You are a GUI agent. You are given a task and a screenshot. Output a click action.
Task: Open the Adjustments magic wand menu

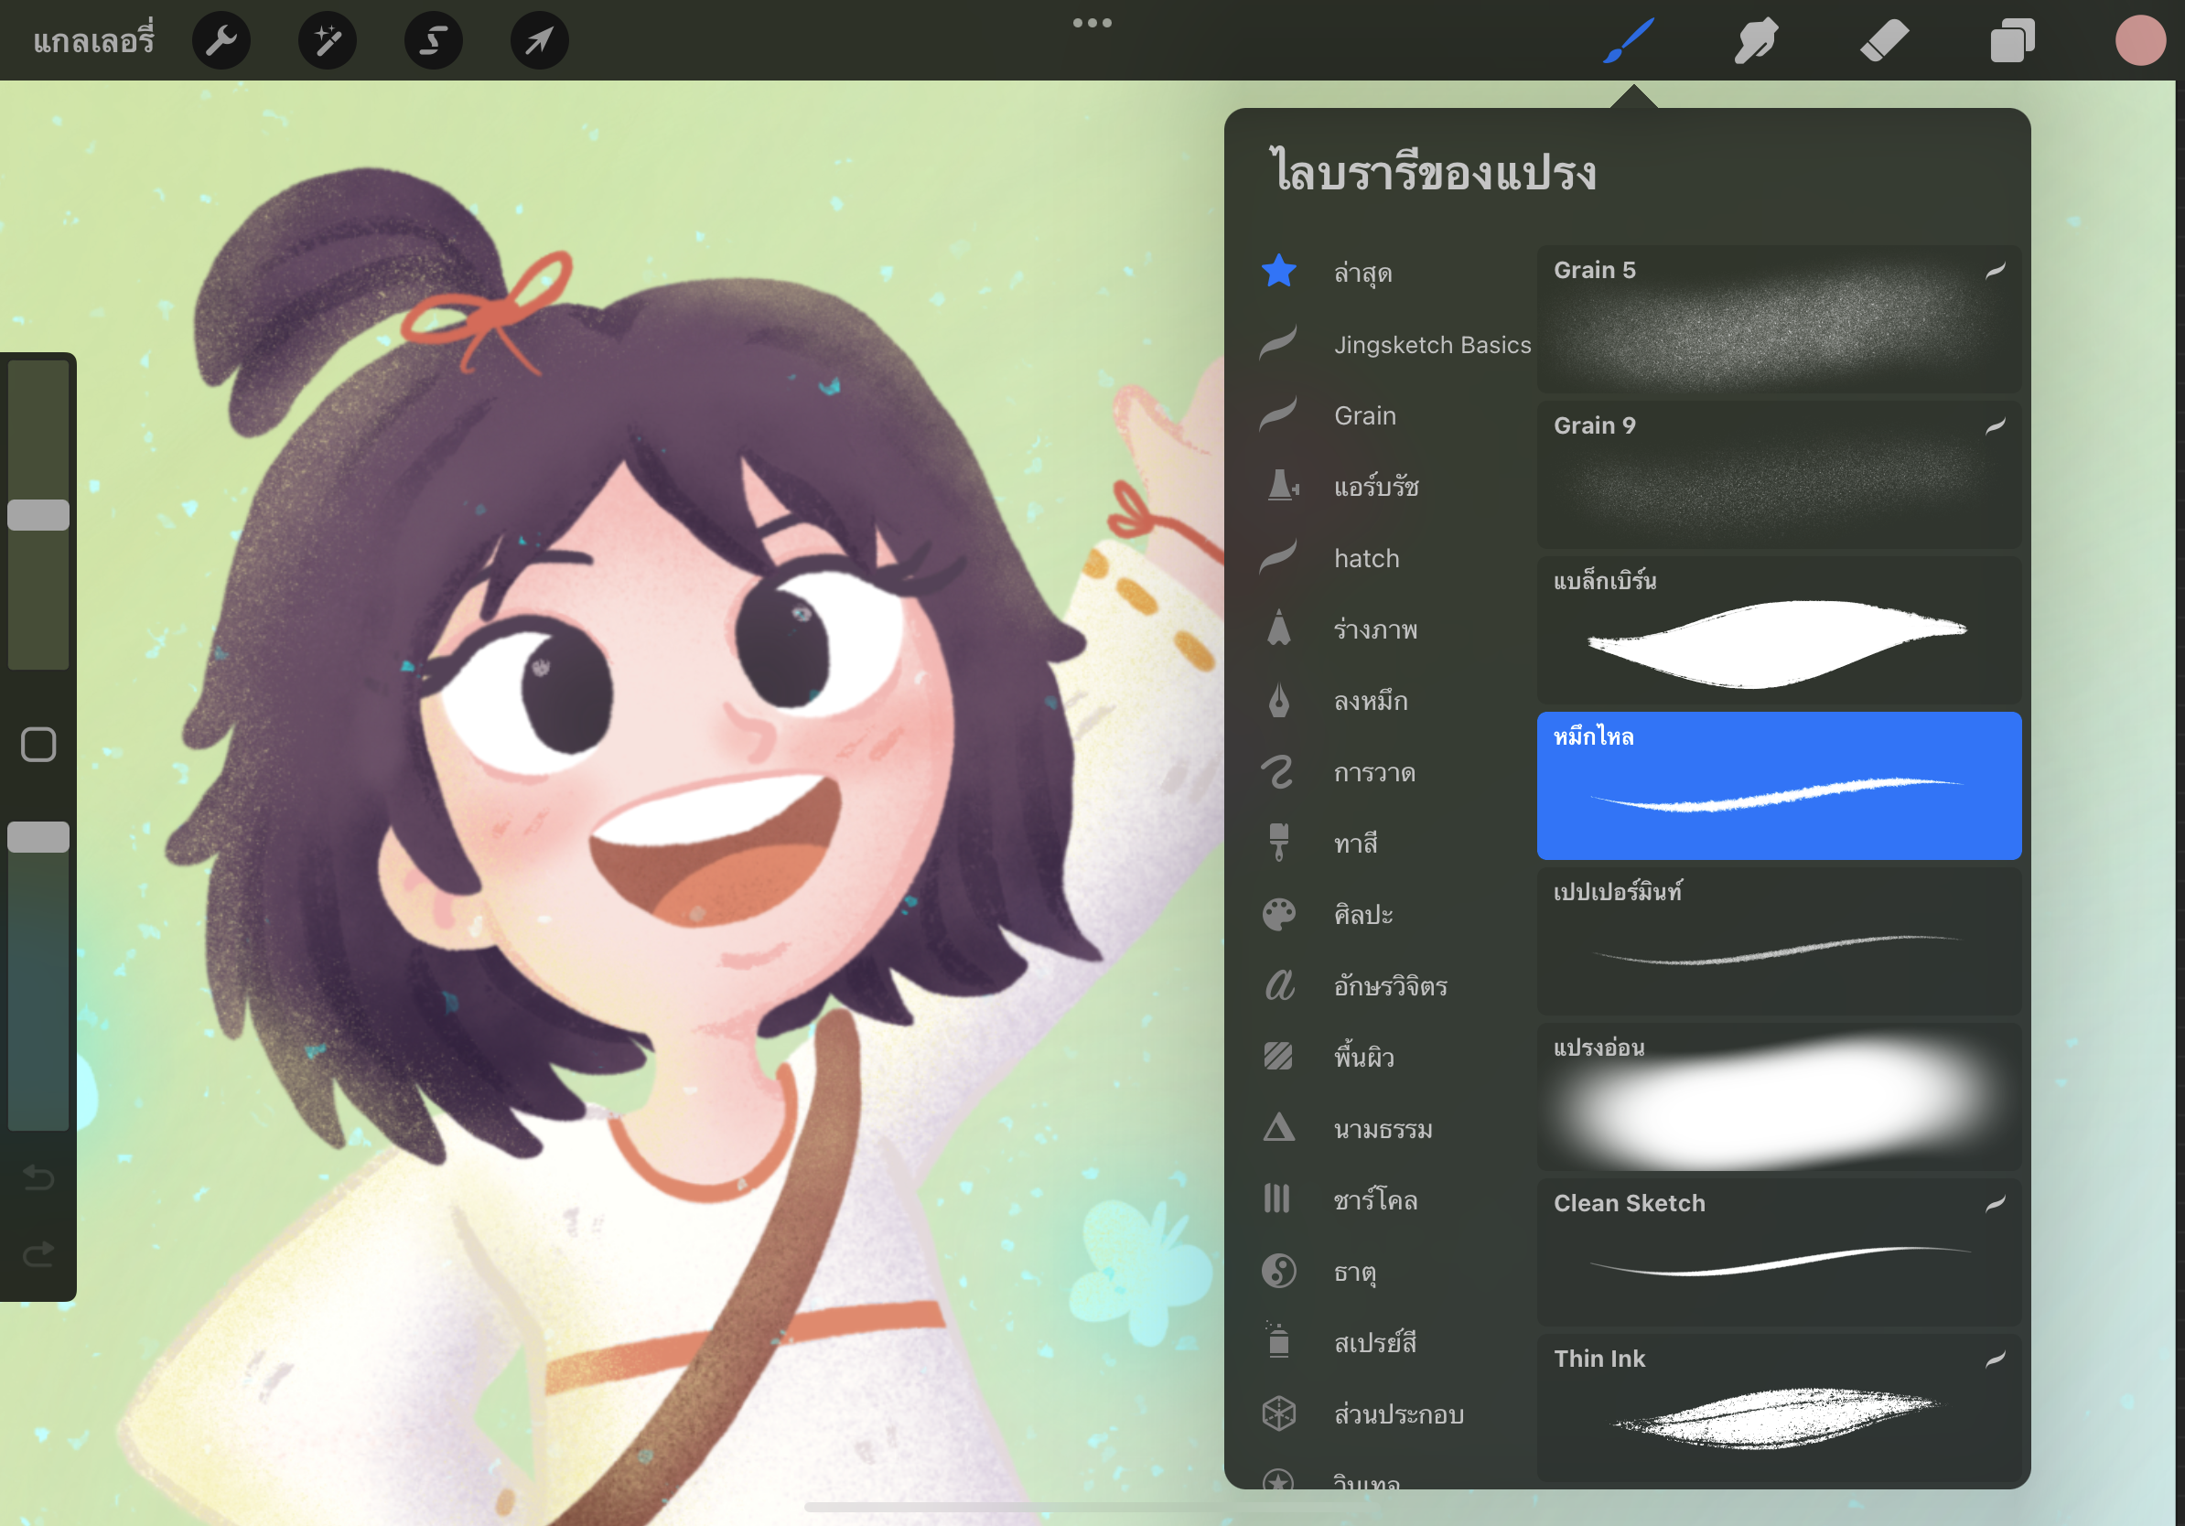328,41
